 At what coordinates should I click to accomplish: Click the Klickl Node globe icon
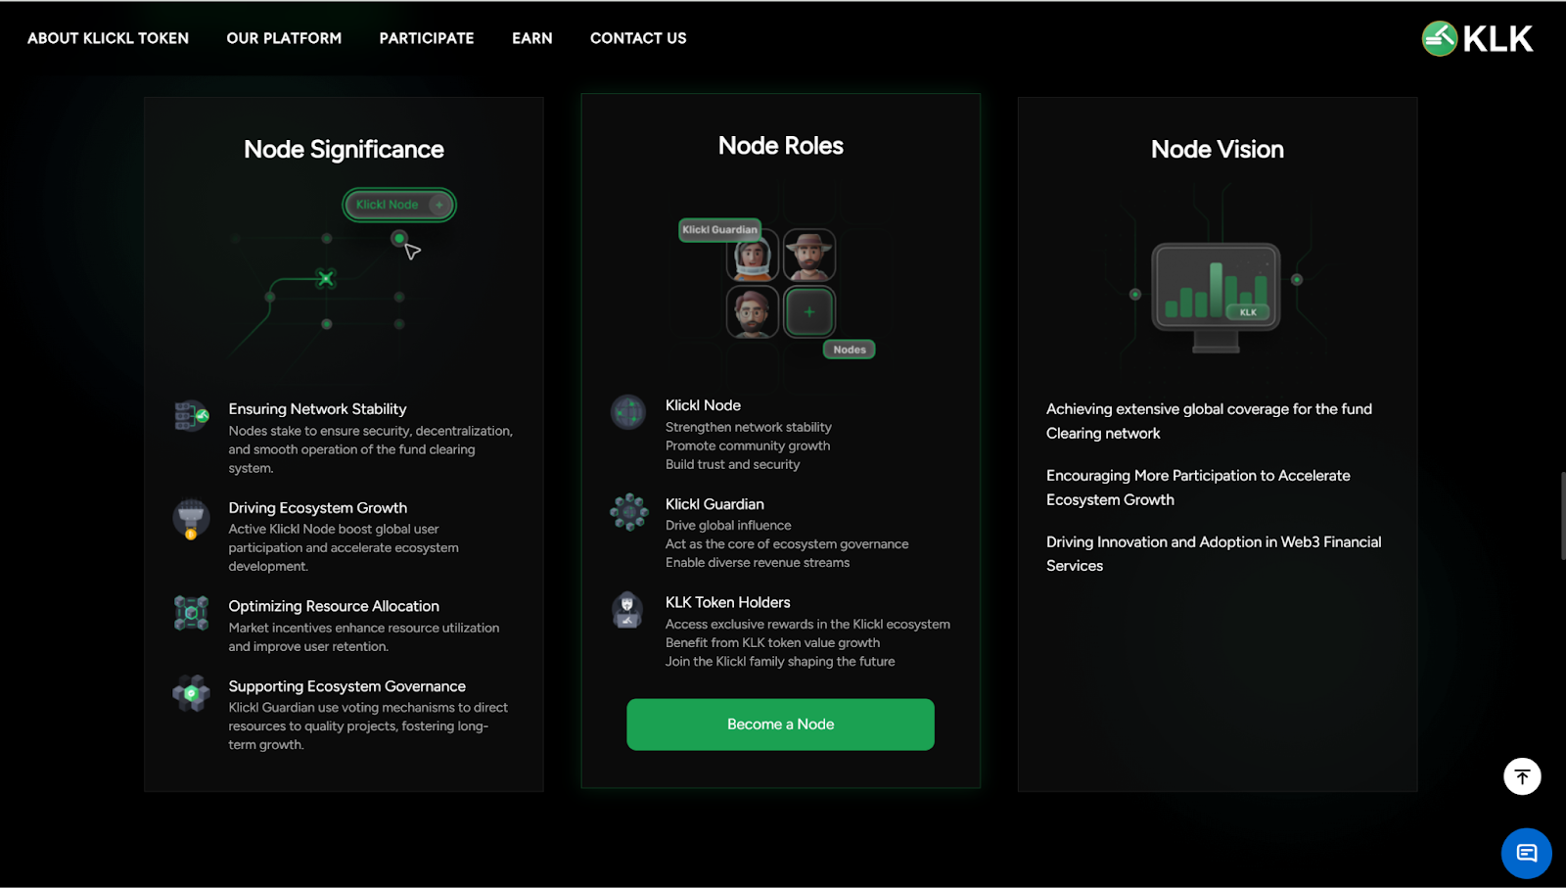628,412
